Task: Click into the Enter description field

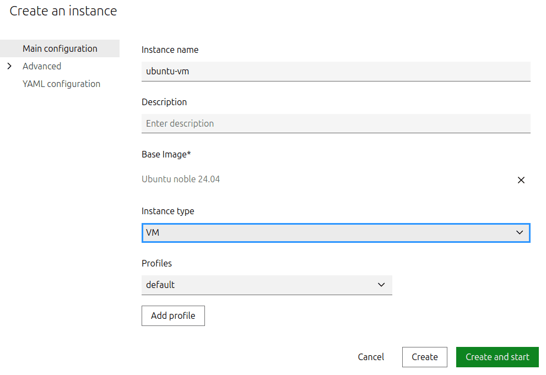Action: 335,123
